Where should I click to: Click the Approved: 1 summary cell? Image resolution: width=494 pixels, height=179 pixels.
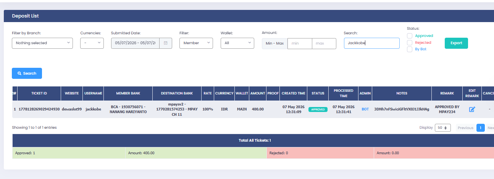click(x=69, y=153)
